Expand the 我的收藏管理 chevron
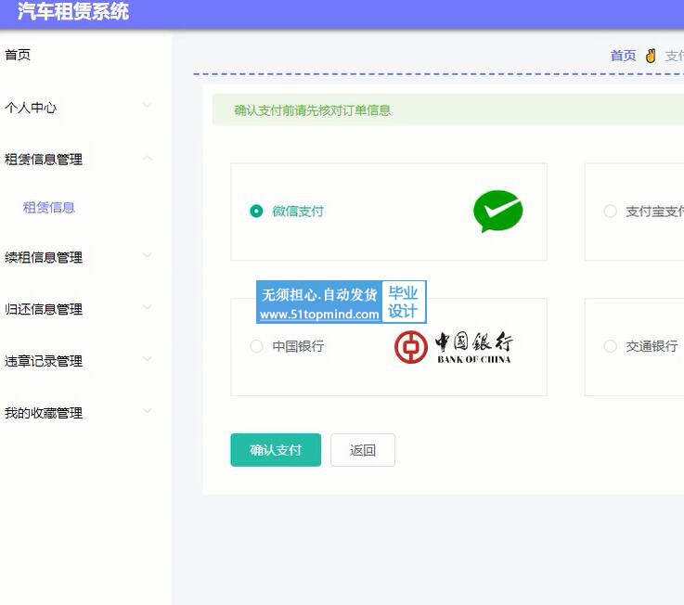Viewport: 684px width, 605px height. coord(148,411)
